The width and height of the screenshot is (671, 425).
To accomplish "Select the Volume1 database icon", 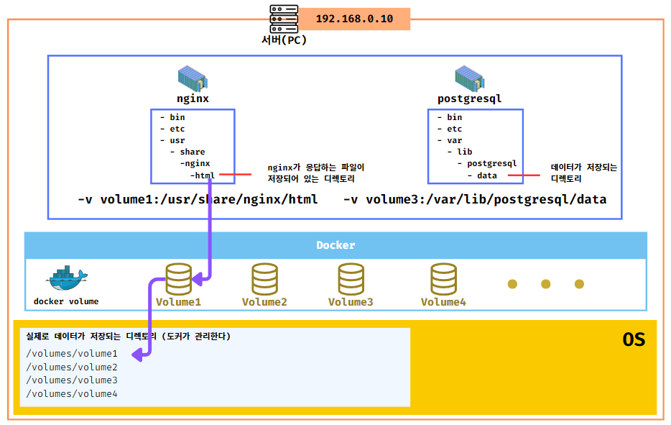I will [178, 279].
